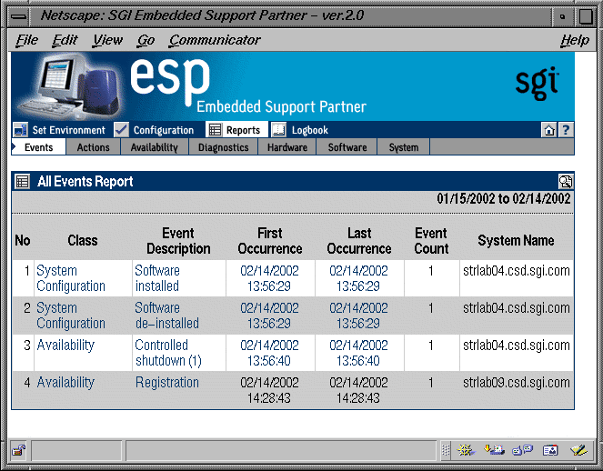
Task: Click the Logbook label
Action: click(x=309, y=130)
